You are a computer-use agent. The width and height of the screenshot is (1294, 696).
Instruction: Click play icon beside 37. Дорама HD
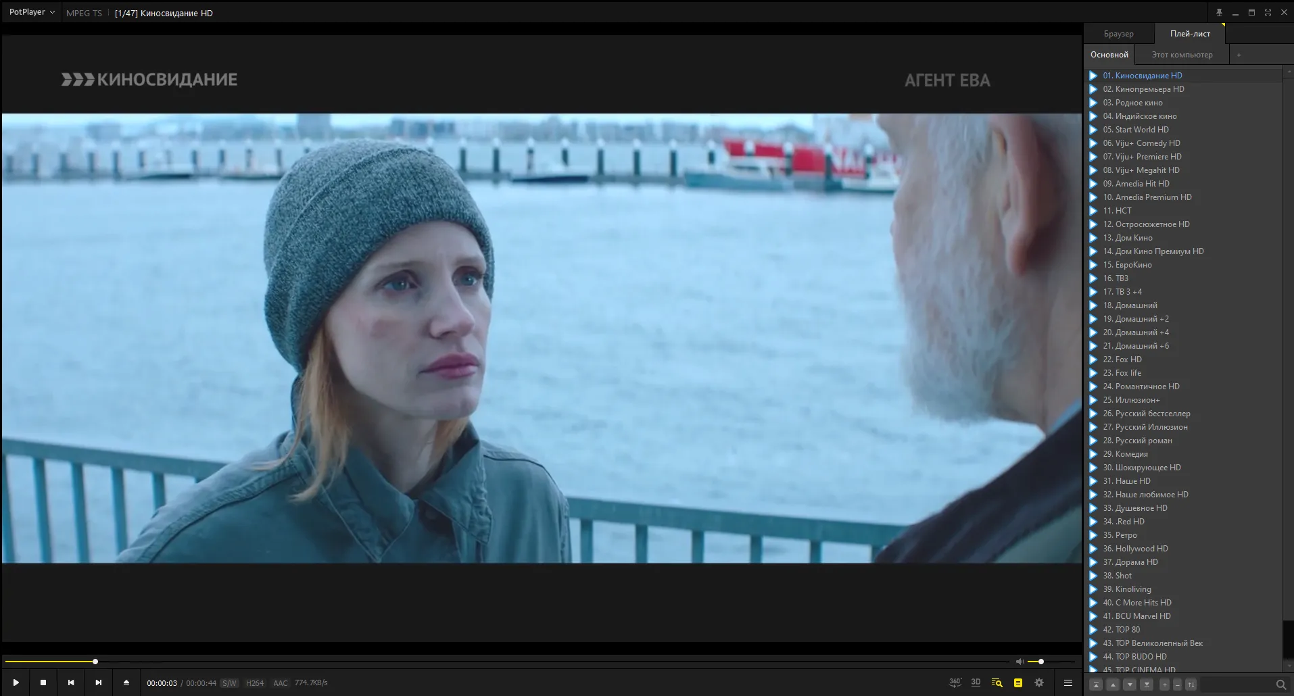click(x=1093, y=562)
